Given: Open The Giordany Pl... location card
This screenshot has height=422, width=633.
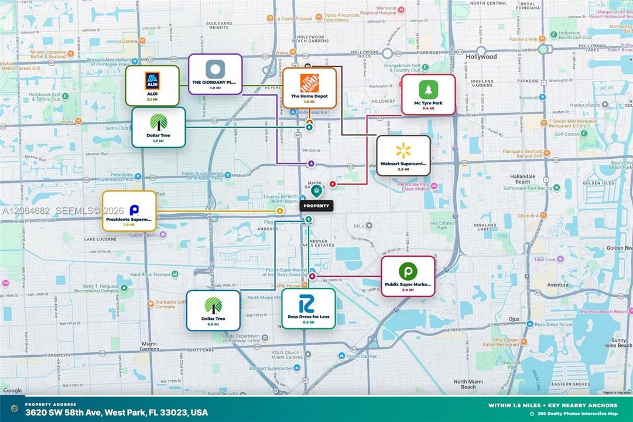Looking at the screenshot, I should coord(215,74).
